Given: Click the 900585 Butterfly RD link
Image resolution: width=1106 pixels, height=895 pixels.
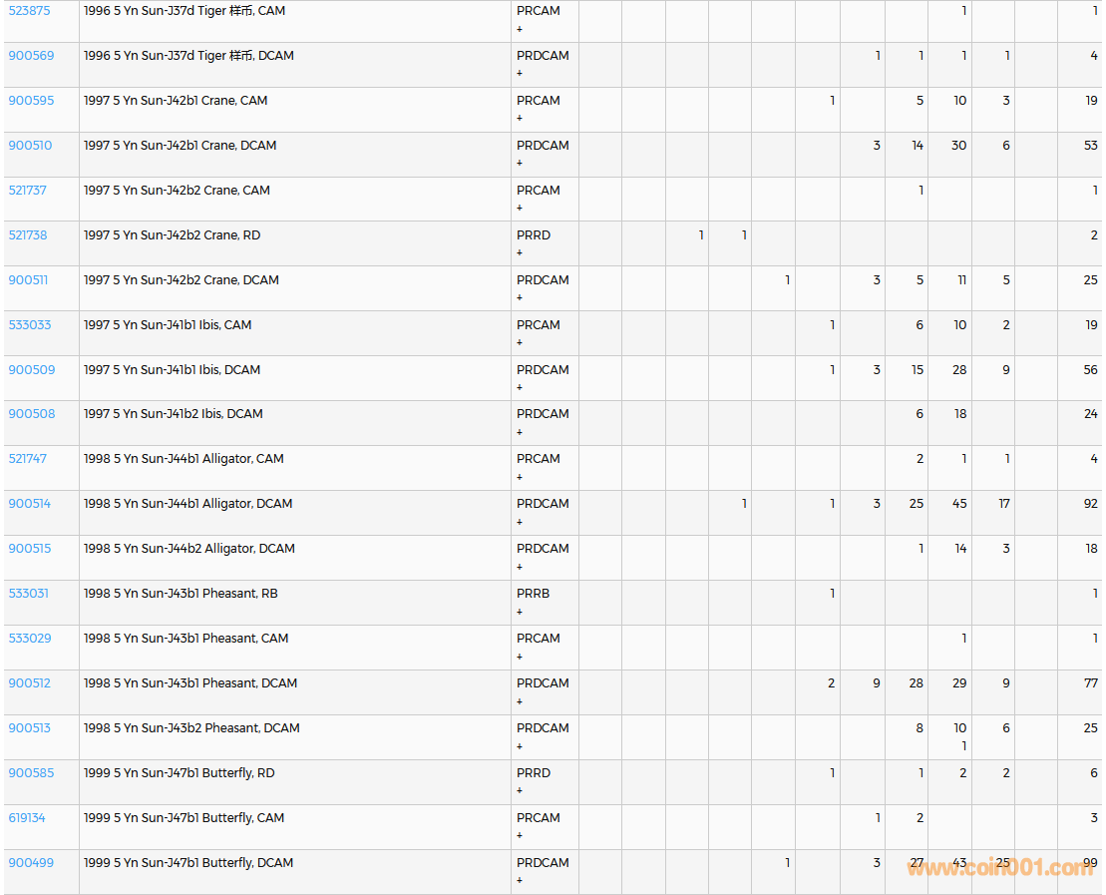Looking at the screenshot, I should coord(31,773).
